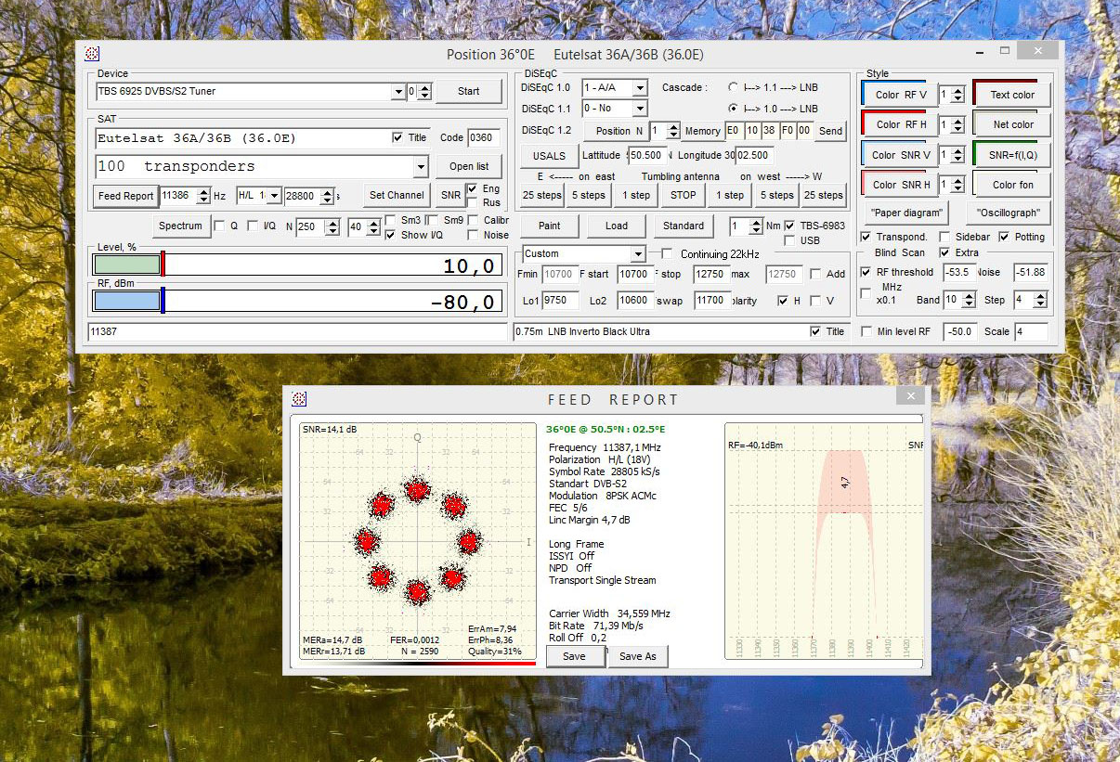Click the Latitude input field
The width and height of the screenshot is (1120, 762).
point(647,156)
